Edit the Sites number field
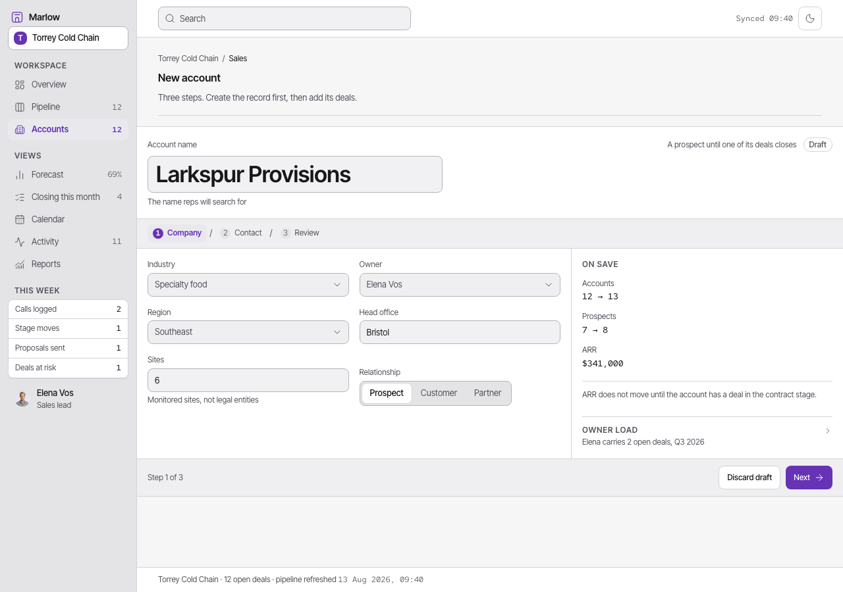The image size is (843, 592). [x=248, y=380]
